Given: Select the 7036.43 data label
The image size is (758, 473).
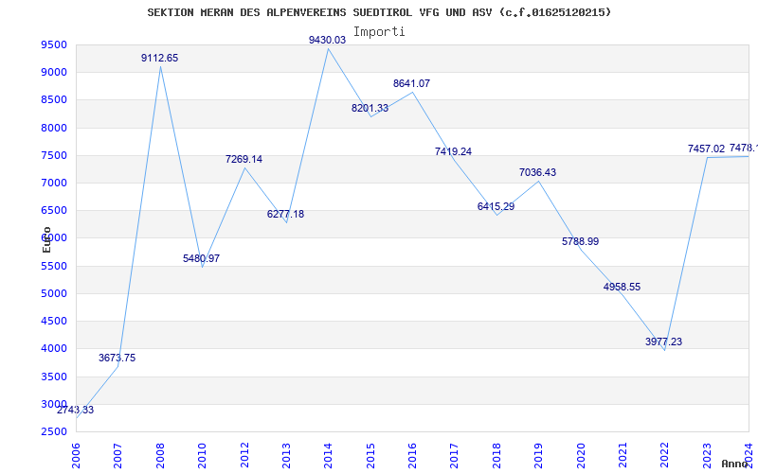Looking at the screenshot, I should point(537,172).
